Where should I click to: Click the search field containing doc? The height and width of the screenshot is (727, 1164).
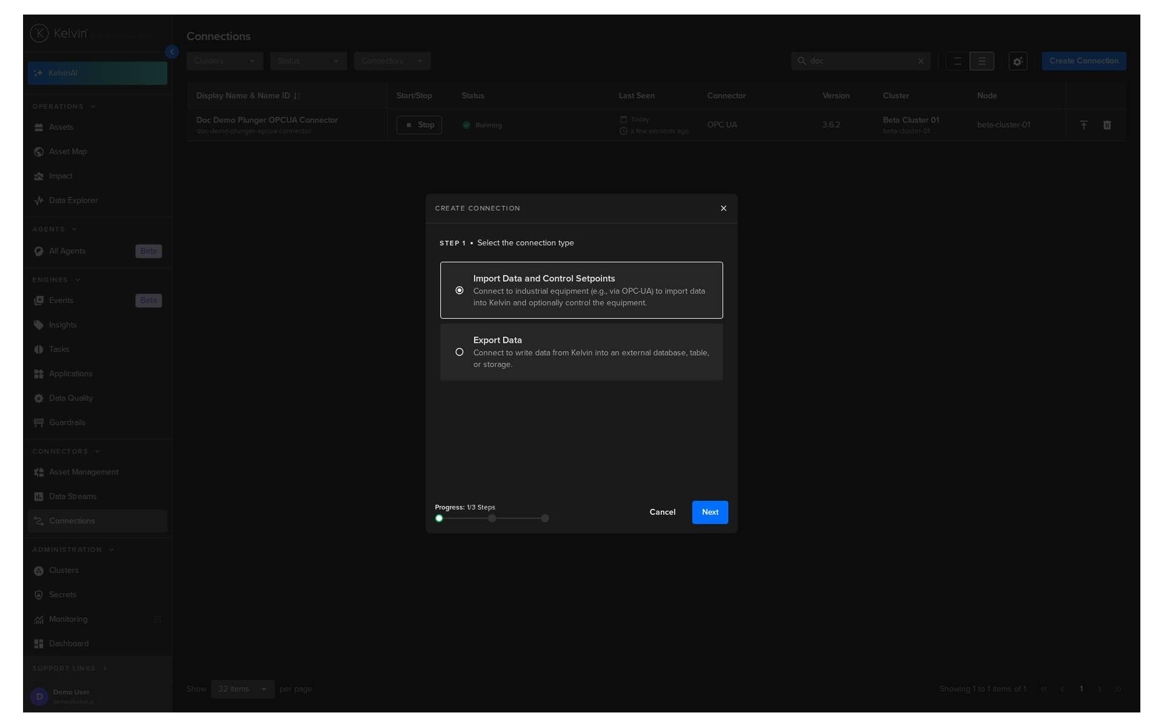coord(860,61)
